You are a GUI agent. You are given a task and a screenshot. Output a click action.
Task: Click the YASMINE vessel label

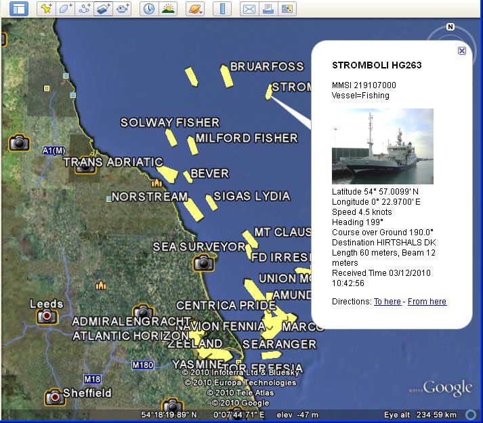198,365
